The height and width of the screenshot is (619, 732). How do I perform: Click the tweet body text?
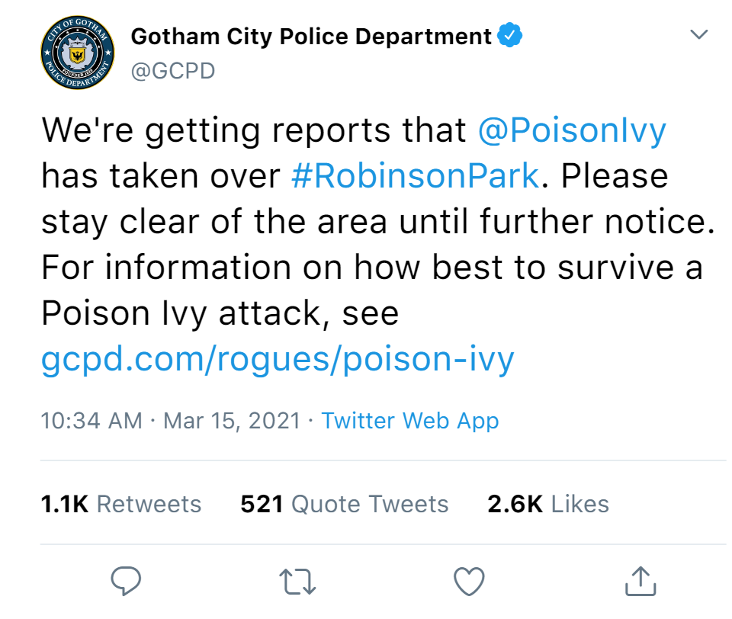[x=378, y=245]
